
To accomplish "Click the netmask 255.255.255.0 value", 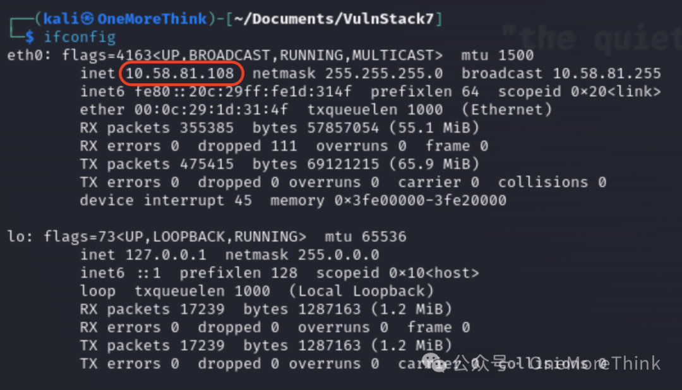I will click(384, 73).
